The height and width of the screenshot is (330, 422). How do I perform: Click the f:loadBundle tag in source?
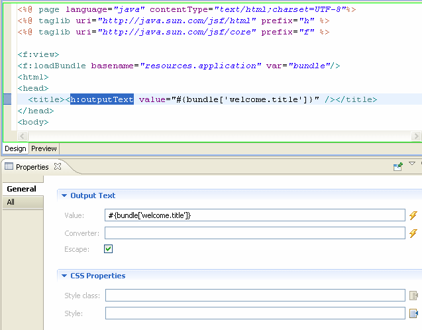(52, 66)
